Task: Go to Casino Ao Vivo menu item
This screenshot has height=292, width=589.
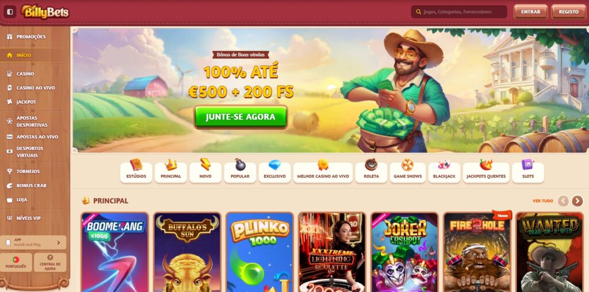Action: point(35,88)
